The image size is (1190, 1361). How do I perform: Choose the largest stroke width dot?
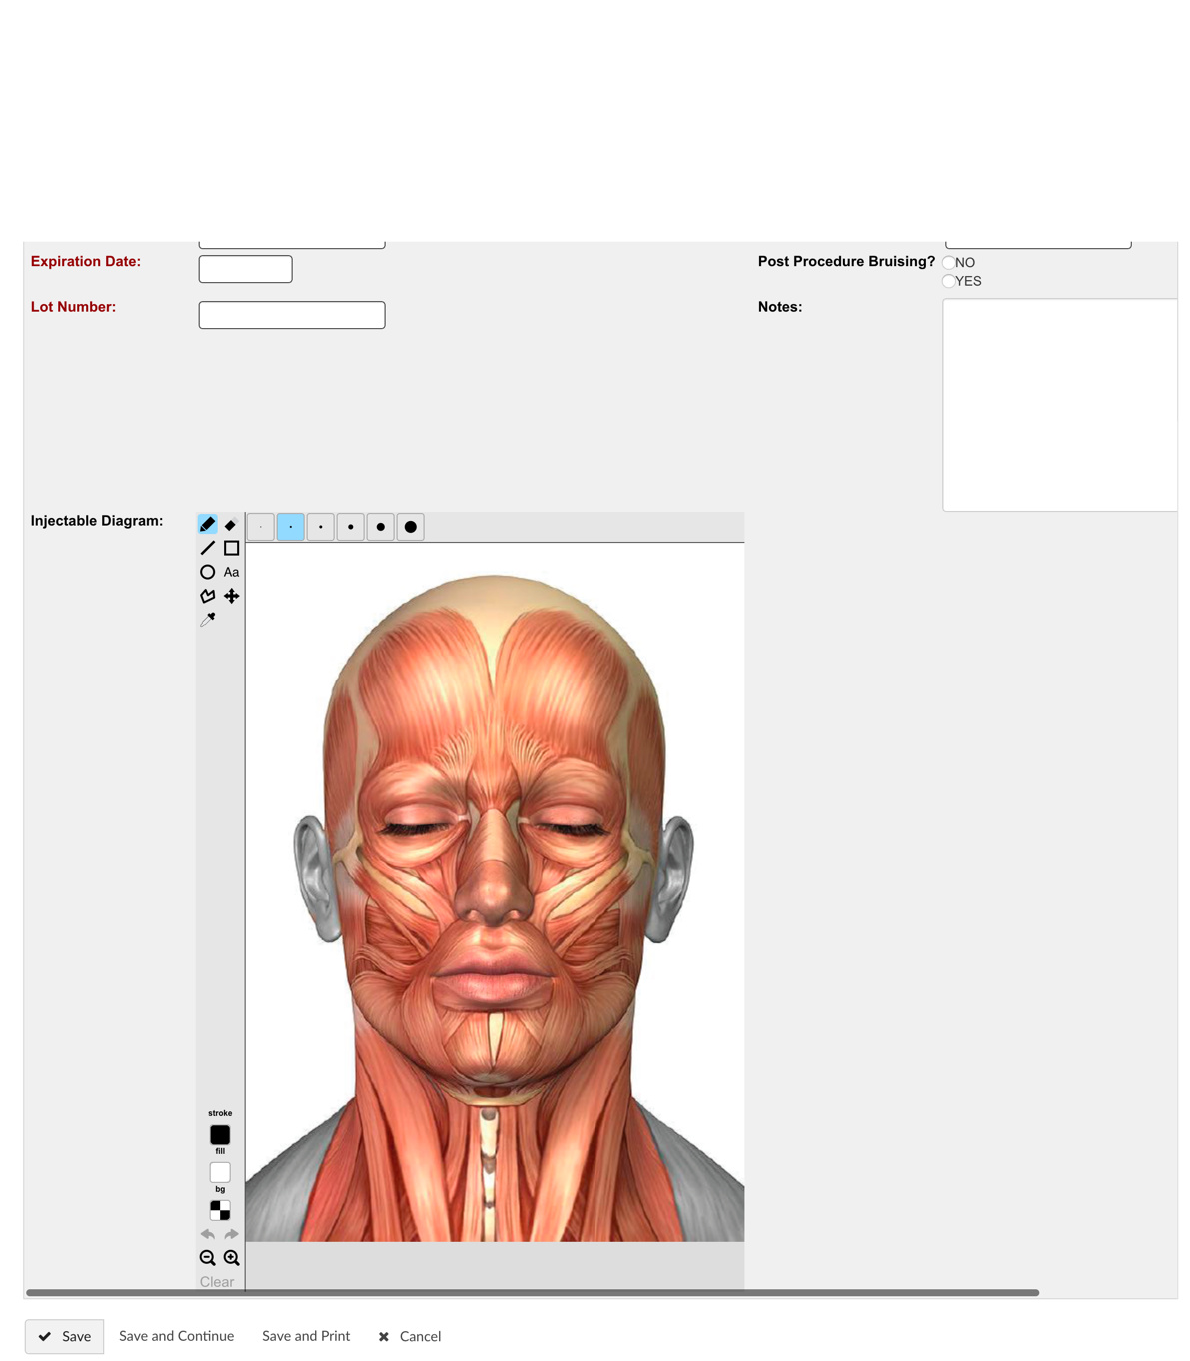coord(411,527)
